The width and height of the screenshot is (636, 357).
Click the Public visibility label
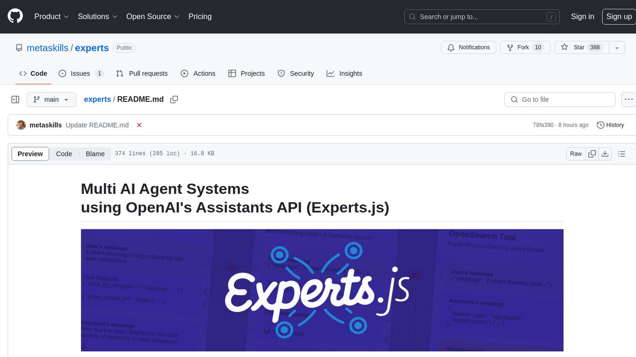click(x=124, y=48)
